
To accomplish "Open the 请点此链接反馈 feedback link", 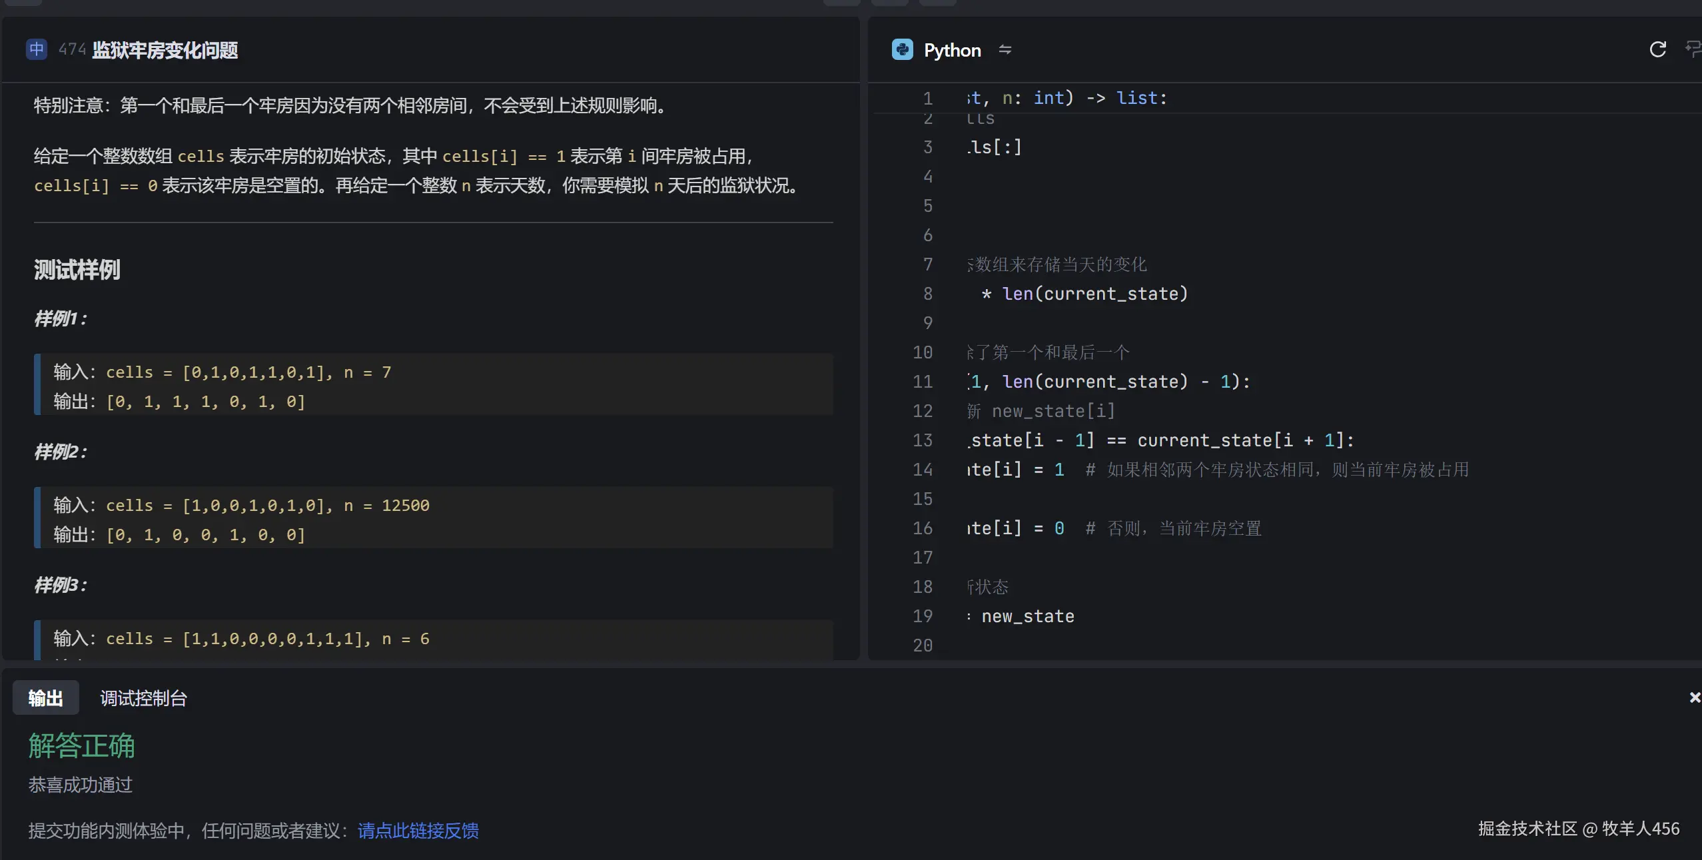I will [417, 830].
